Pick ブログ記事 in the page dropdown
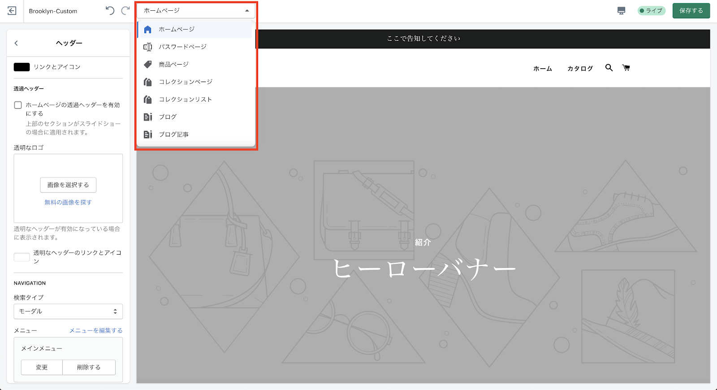Image resolution: width=717 pixels, height=390 pixels. 173,134
